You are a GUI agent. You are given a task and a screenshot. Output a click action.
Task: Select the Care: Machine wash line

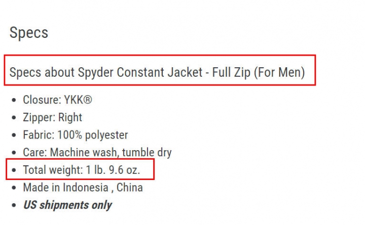tap(97, 153)
